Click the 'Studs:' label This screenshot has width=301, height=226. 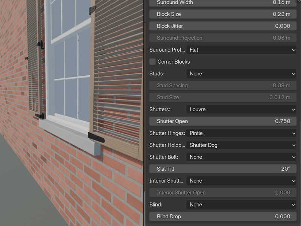point(157,74)
